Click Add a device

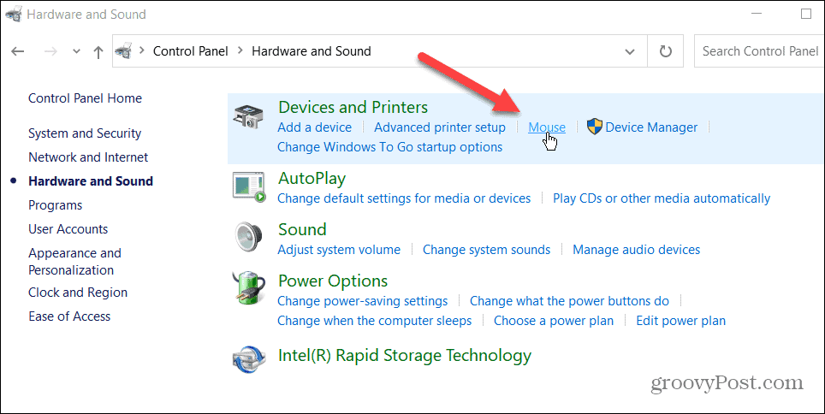315,127
